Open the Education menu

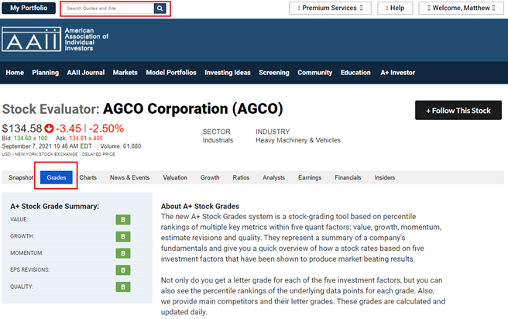point(355,73)
